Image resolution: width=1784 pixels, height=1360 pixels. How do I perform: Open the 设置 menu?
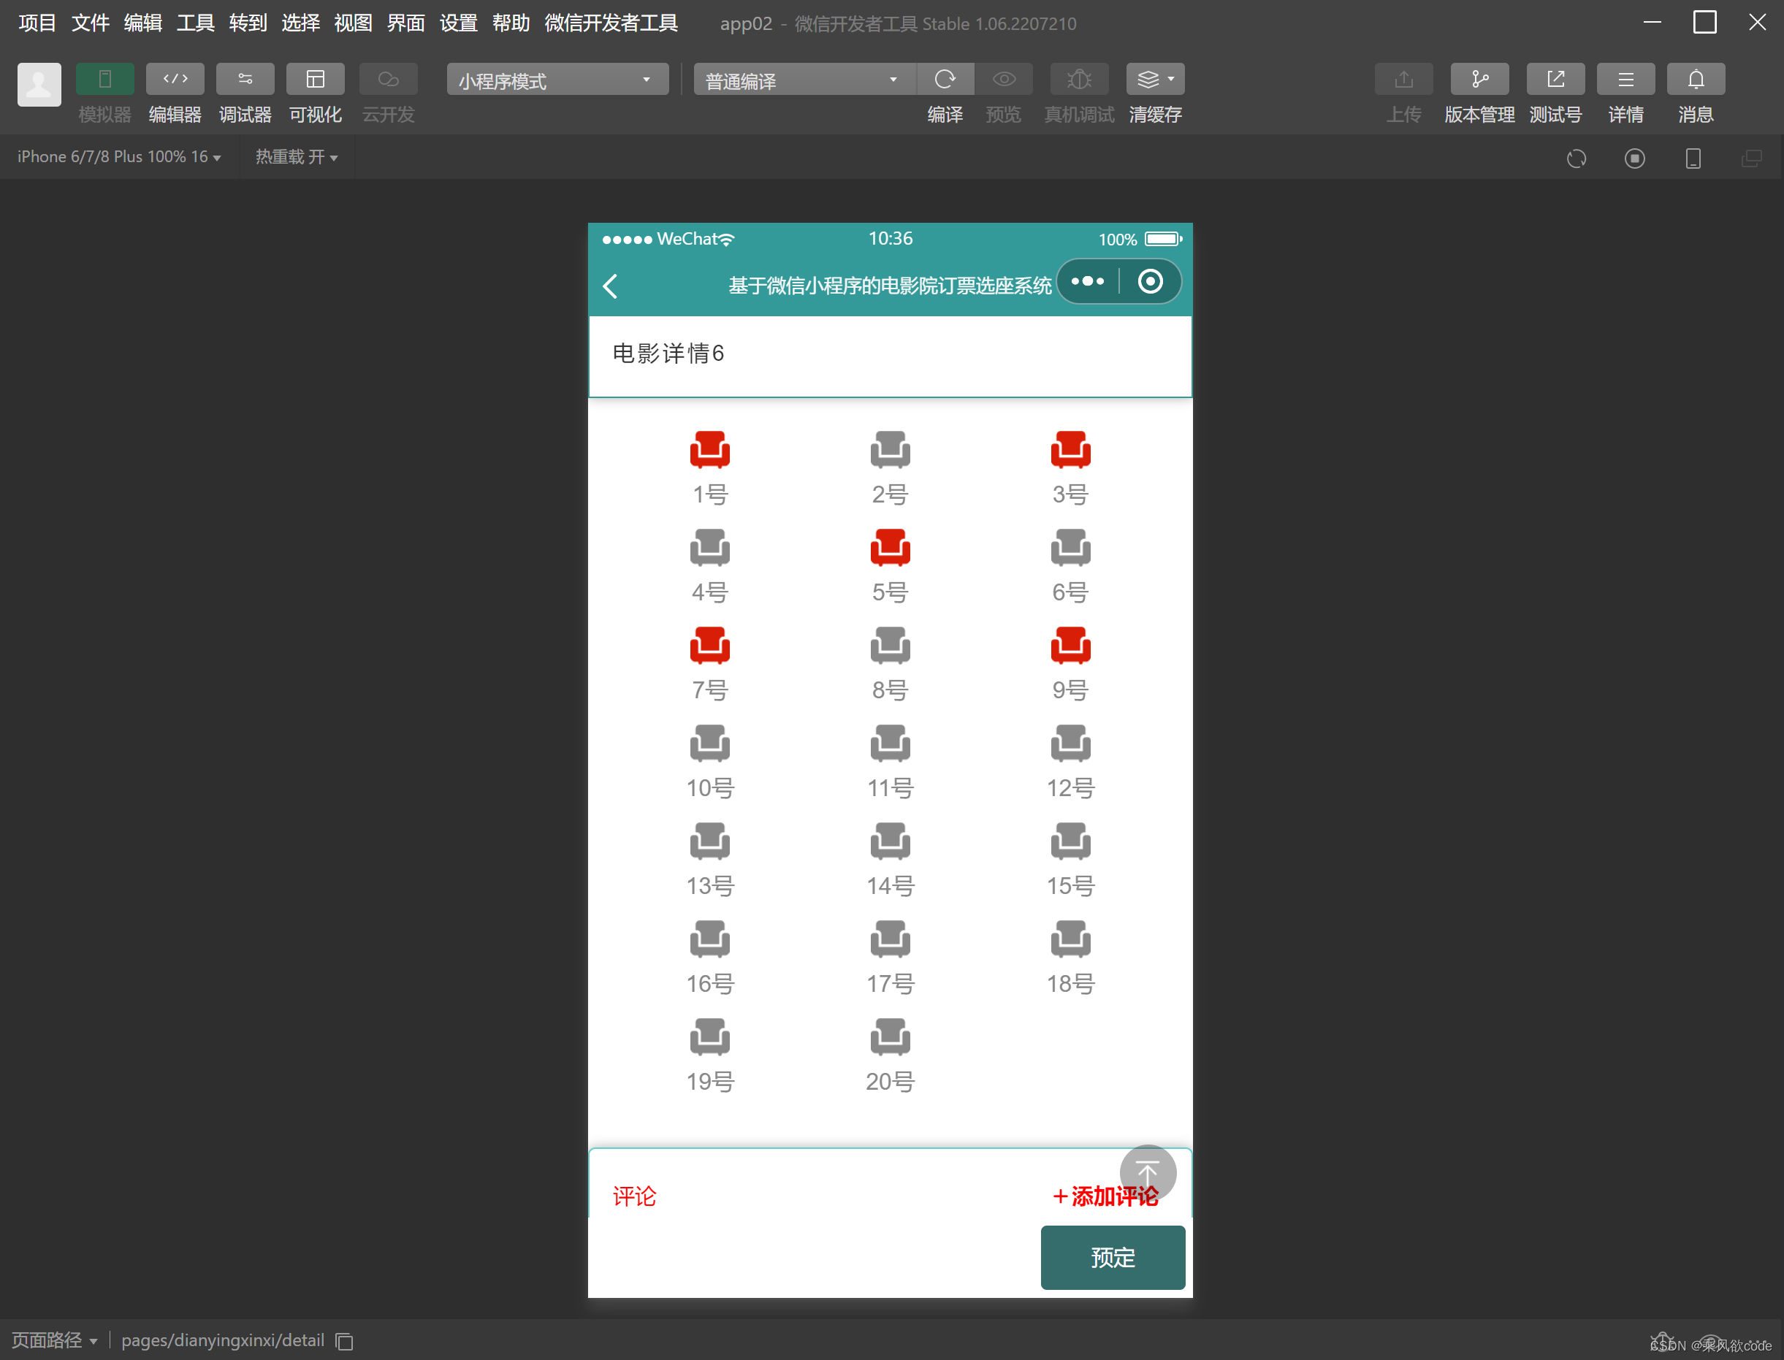tap(458, 23)
